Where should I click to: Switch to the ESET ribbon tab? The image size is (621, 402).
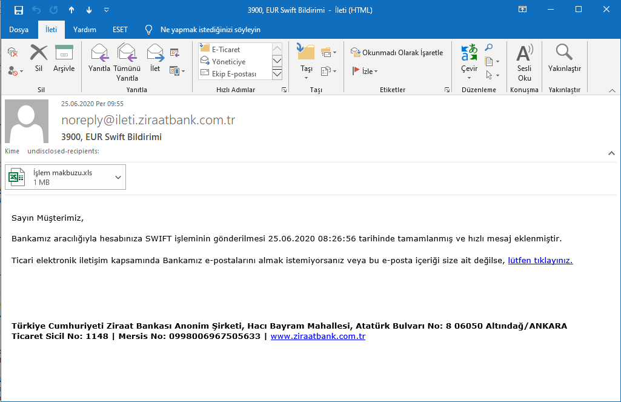pyautogui.click(x=120, y=30)
